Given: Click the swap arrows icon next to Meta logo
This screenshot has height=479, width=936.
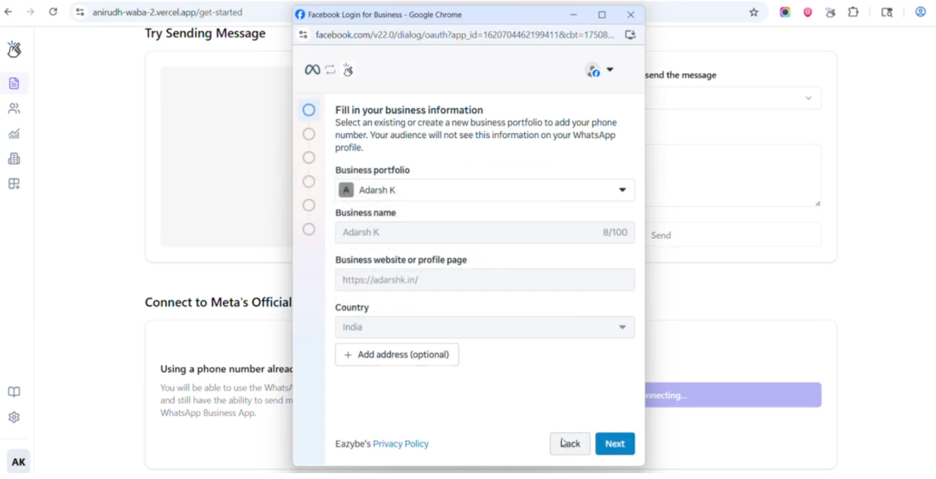Looking at the screenshot, I should (x=331, y=70).
